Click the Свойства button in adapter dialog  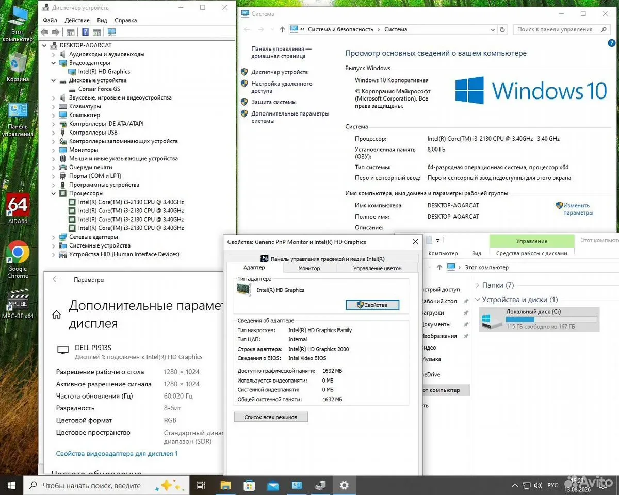[x=372, y=305]
